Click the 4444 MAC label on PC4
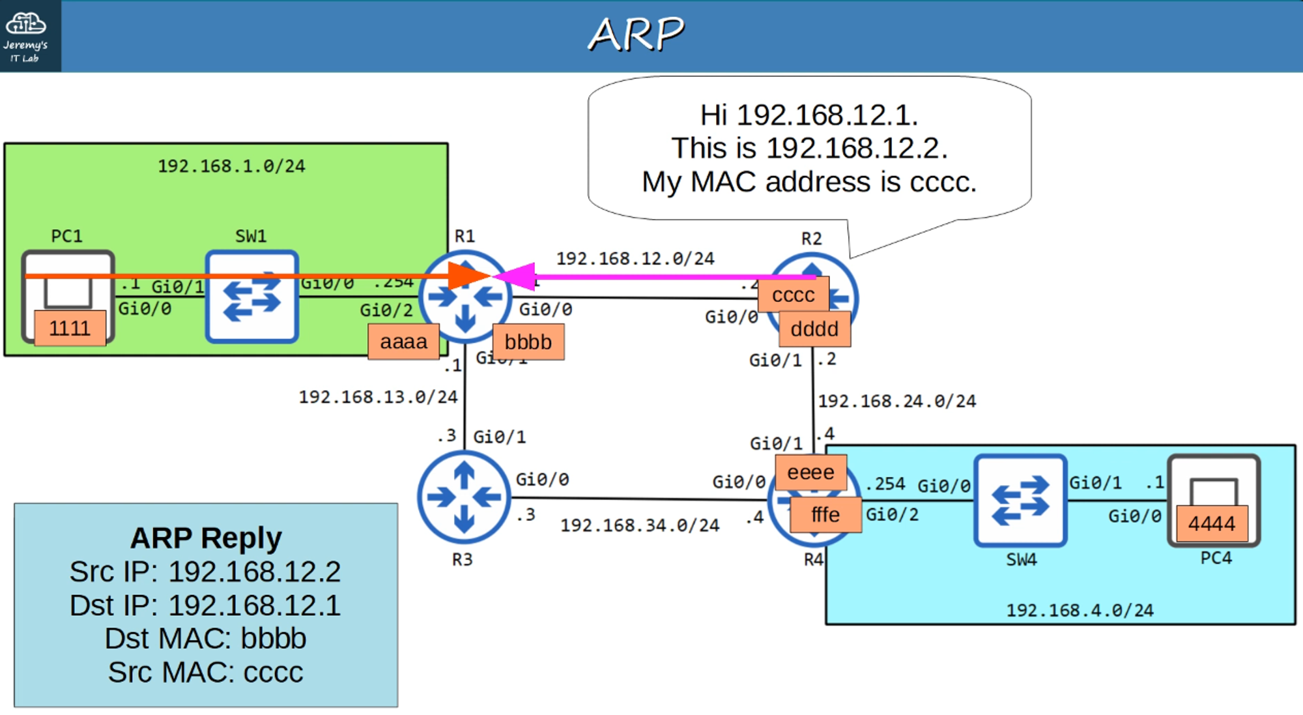The width and height of the screenshot is (1303, 715). click(x=1211, y=523)
